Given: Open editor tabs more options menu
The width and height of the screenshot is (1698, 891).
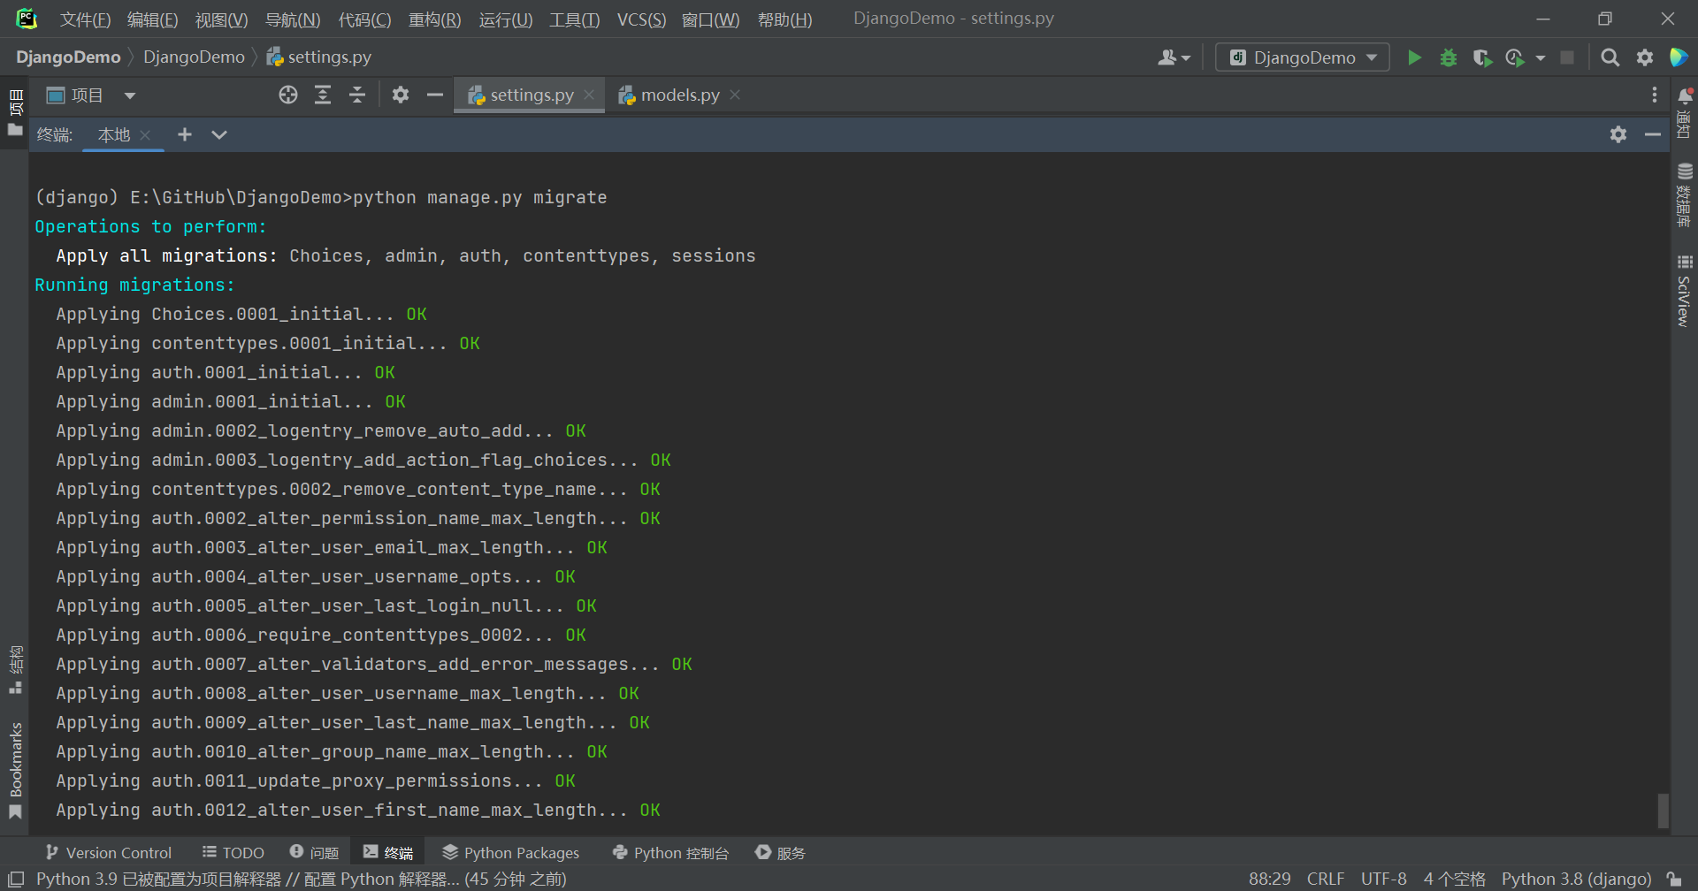Looking at the screenshot, I should 1654,95.
